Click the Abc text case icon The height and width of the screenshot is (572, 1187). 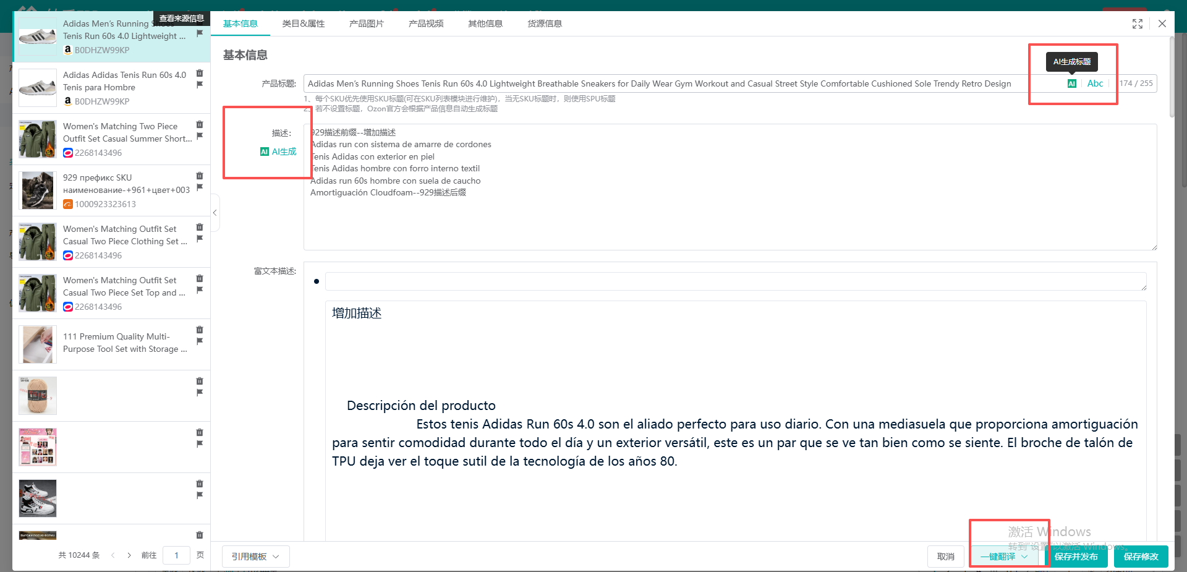click(1095, 83)
